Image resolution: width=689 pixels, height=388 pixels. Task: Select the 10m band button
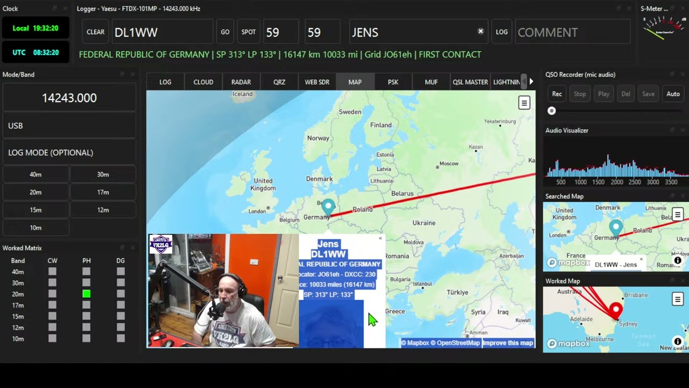click(36, 228)
